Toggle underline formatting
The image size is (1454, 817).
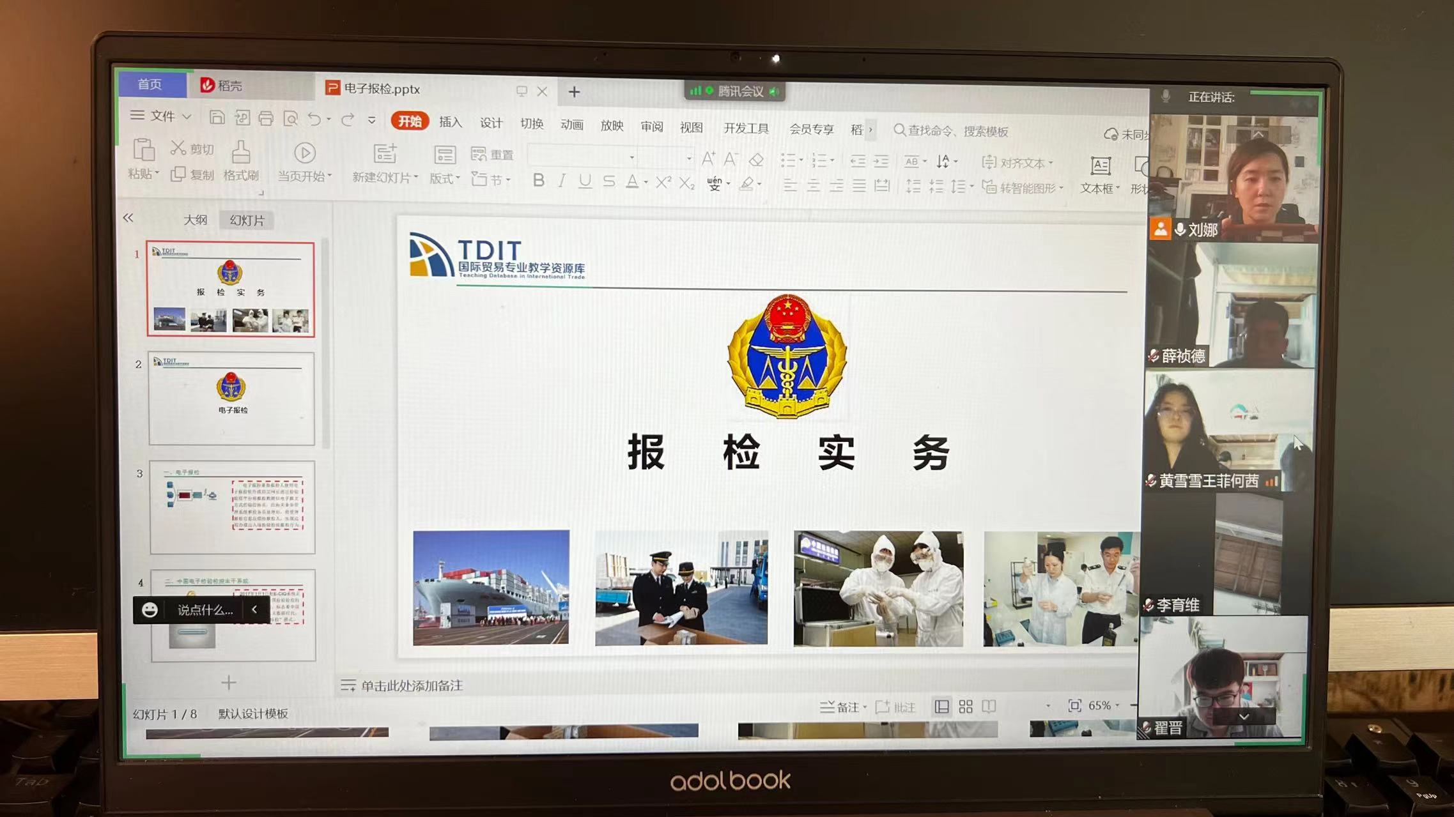tap(584, 181)
